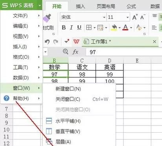Switch to the 插入 ribbon tab

(80, 6)
